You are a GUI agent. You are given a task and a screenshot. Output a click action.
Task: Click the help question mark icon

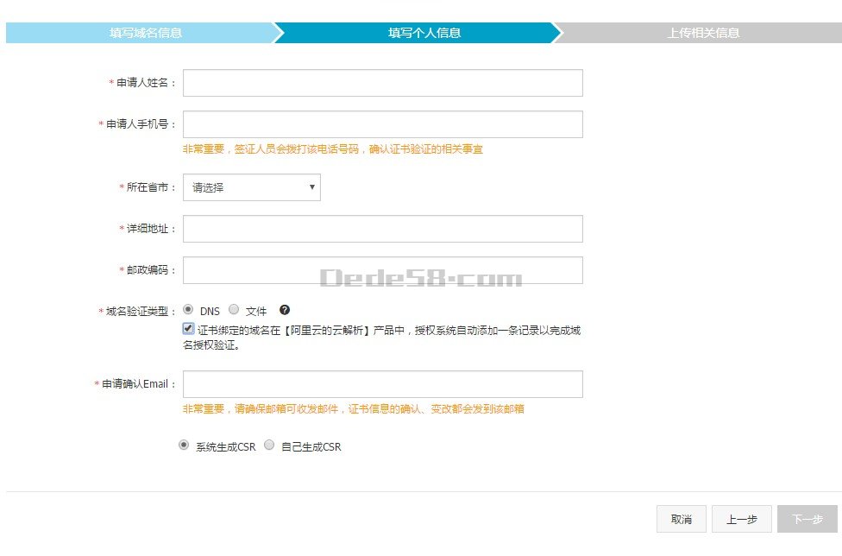[x=285, y=310]
